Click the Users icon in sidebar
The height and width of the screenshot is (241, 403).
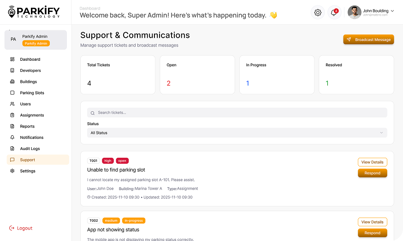click(12, 104)
